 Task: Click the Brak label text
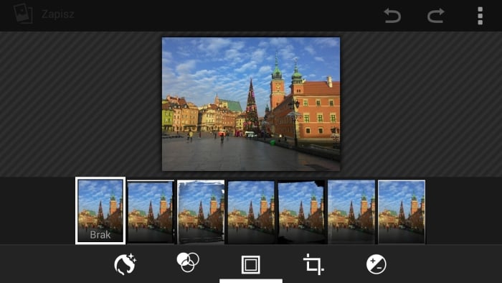(100, 235)
